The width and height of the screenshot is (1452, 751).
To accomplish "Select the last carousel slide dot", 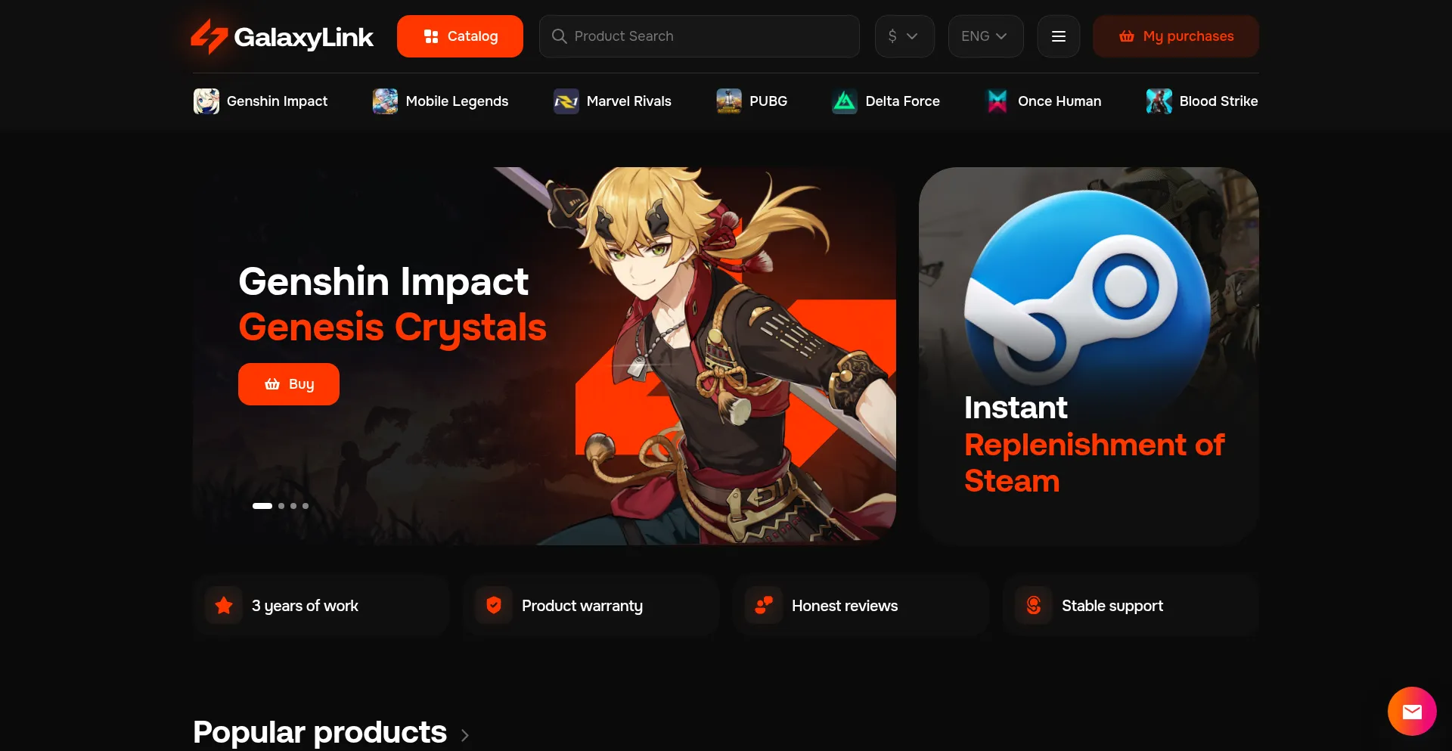I will (306, 506).
